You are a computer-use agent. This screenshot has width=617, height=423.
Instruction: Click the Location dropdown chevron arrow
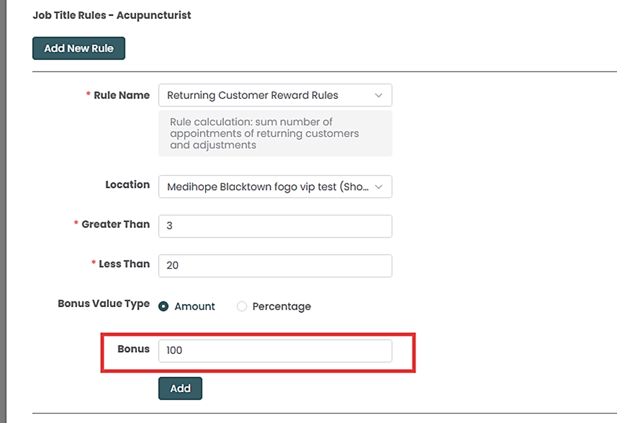(x=378, y=187)
